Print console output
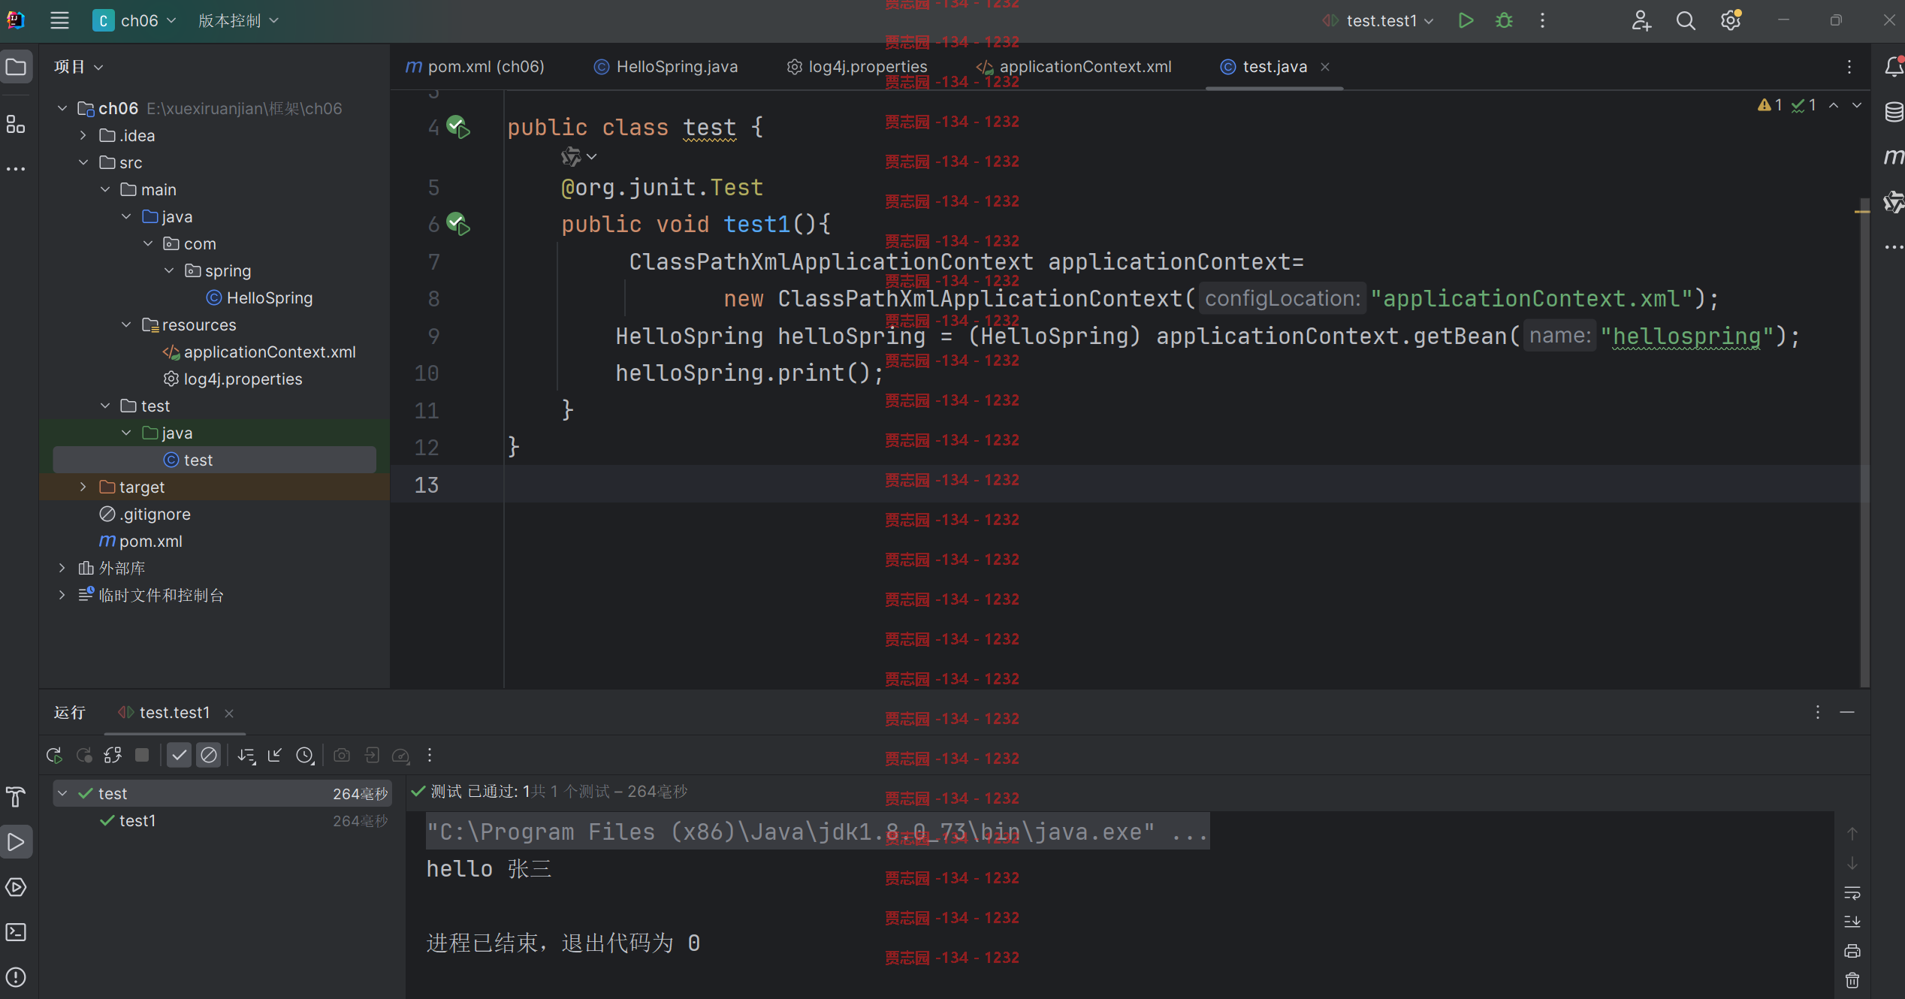Screen dimensions: 1905x999 [1852, 951]
